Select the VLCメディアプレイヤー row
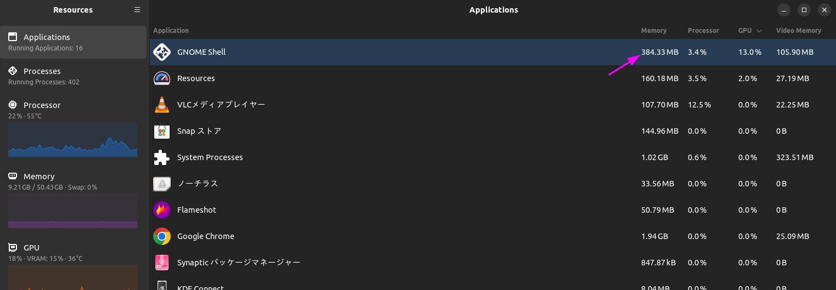The height and width of the screenshot is (290, 836). pyautogui.click(x=492, y=105)
